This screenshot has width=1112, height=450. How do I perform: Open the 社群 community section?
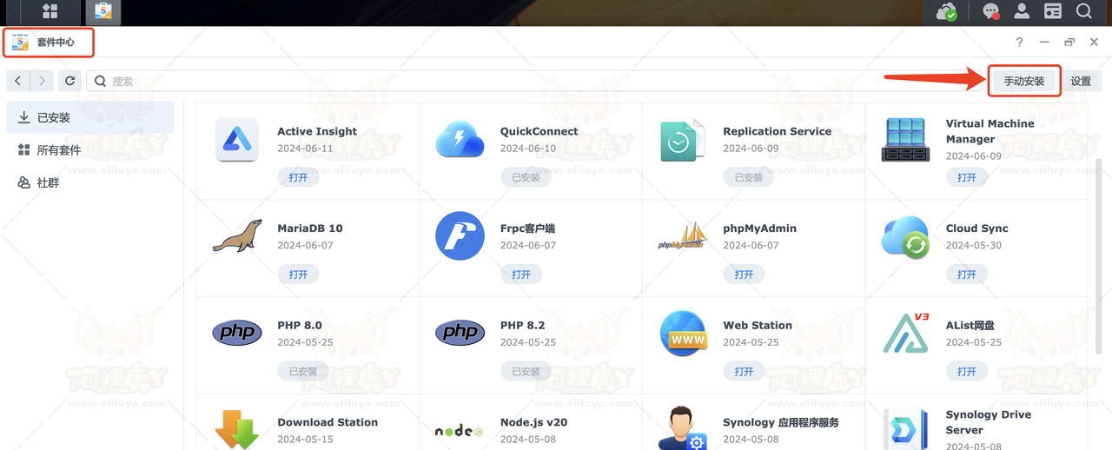[48, 183]
